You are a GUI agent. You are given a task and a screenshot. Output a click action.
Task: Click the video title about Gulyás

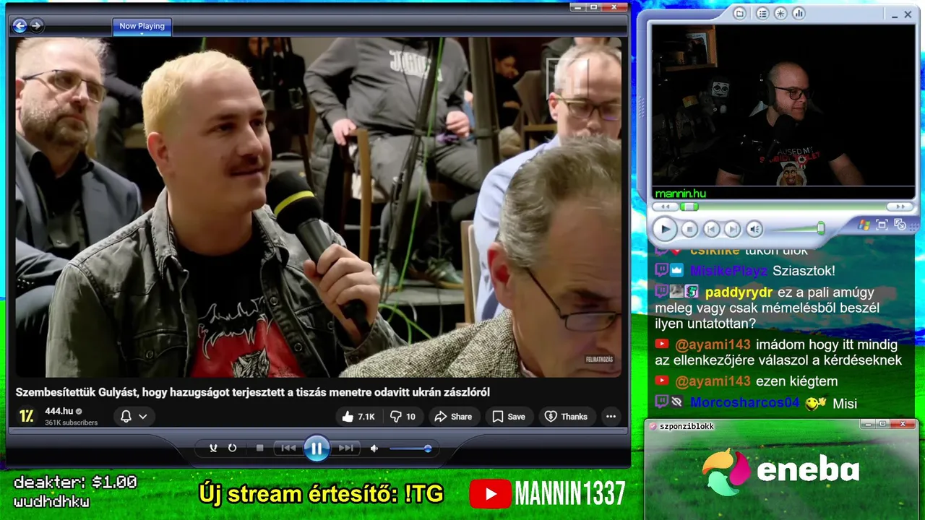coord(253,392)
